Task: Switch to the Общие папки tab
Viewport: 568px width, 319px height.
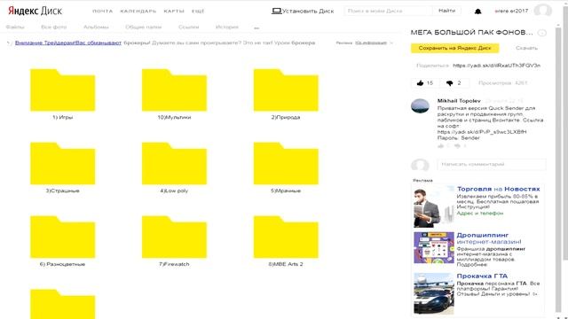Action: (x=144, y=27)
